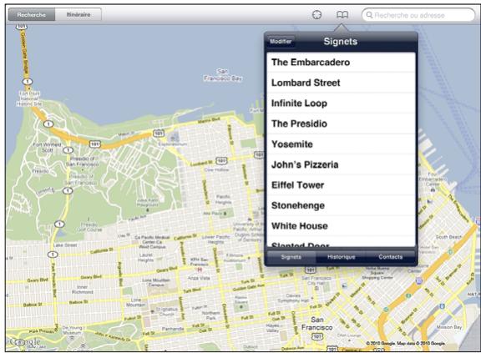
Task: Click the Highway 101 shield on Lombard St
Action: (x=221, y=160)
